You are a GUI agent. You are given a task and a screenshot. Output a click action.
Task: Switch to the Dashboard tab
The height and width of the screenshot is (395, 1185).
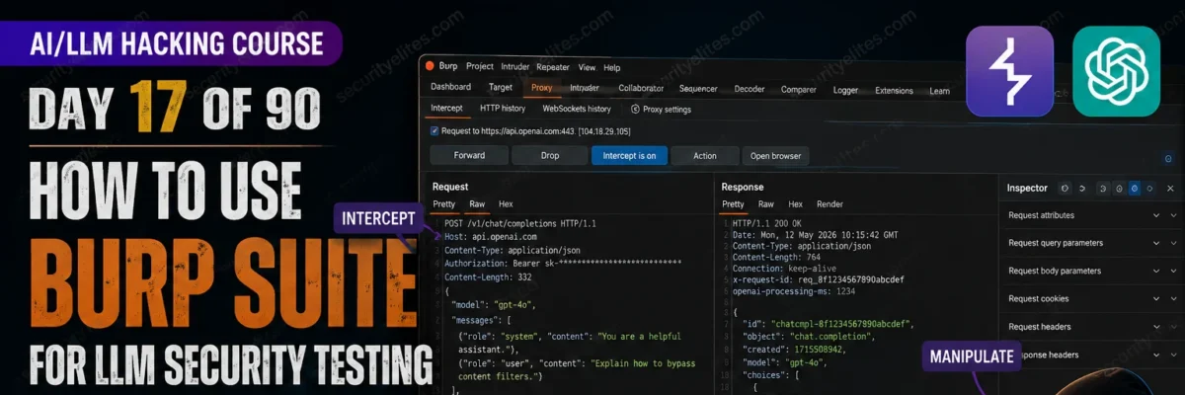pyautogui.click(x=451, y=88)
